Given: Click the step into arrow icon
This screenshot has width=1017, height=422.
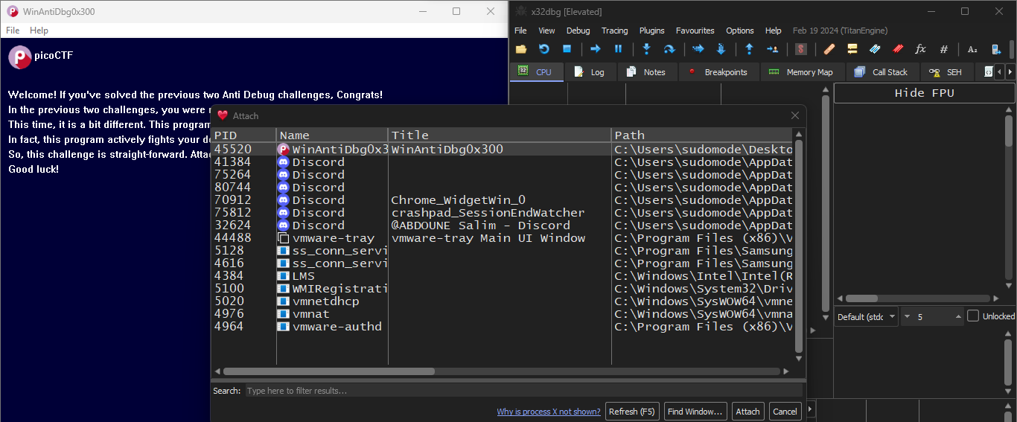Looking at the screenshot, I should [646, 49].
